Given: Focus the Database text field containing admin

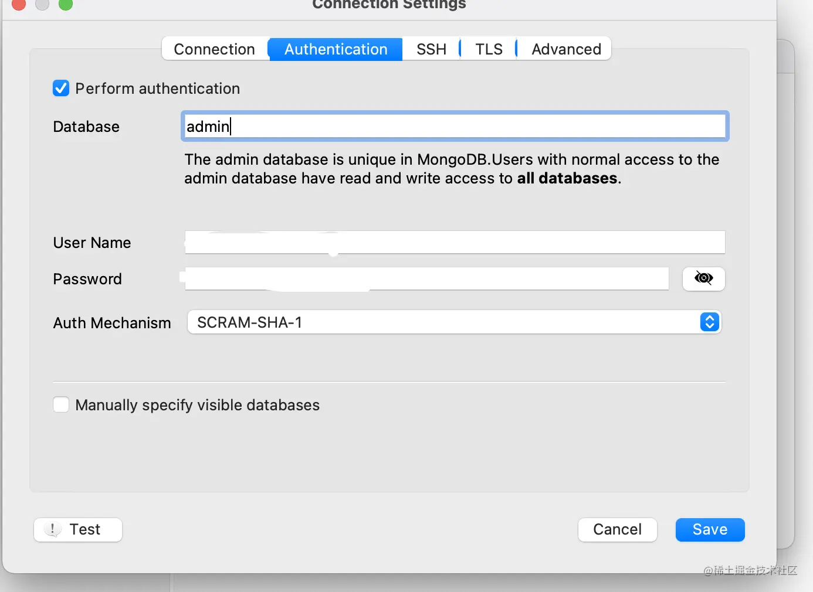Looking at the screenshot, I should tap(455, 127).
